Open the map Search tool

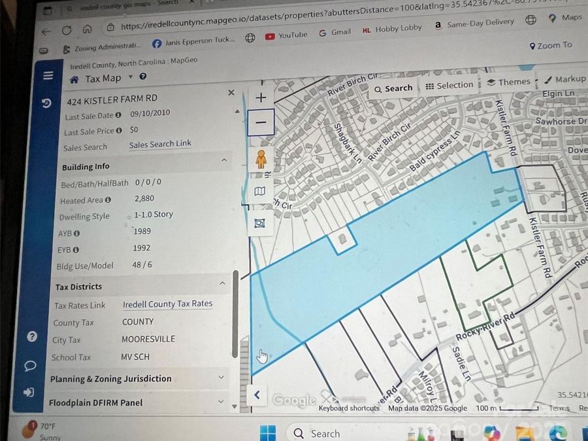[393, 88]
